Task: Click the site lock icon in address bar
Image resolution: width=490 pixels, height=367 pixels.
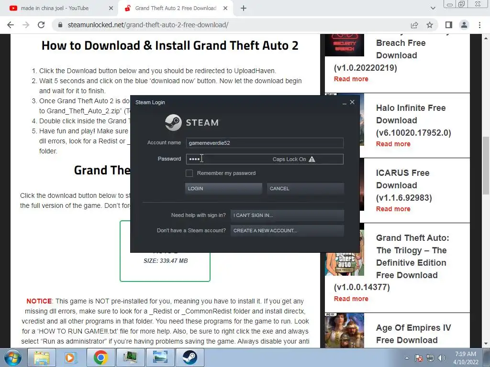Action: click(61, 25)
